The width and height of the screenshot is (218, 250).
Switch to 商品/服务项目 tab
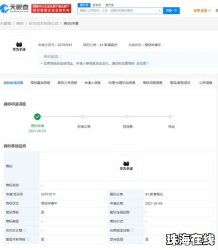180,83
